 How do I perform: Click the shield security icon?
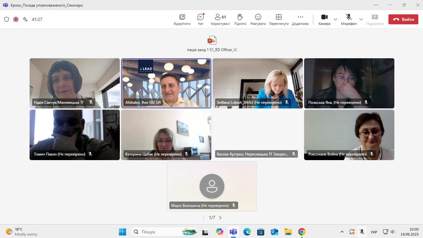(x=7, y=19)
